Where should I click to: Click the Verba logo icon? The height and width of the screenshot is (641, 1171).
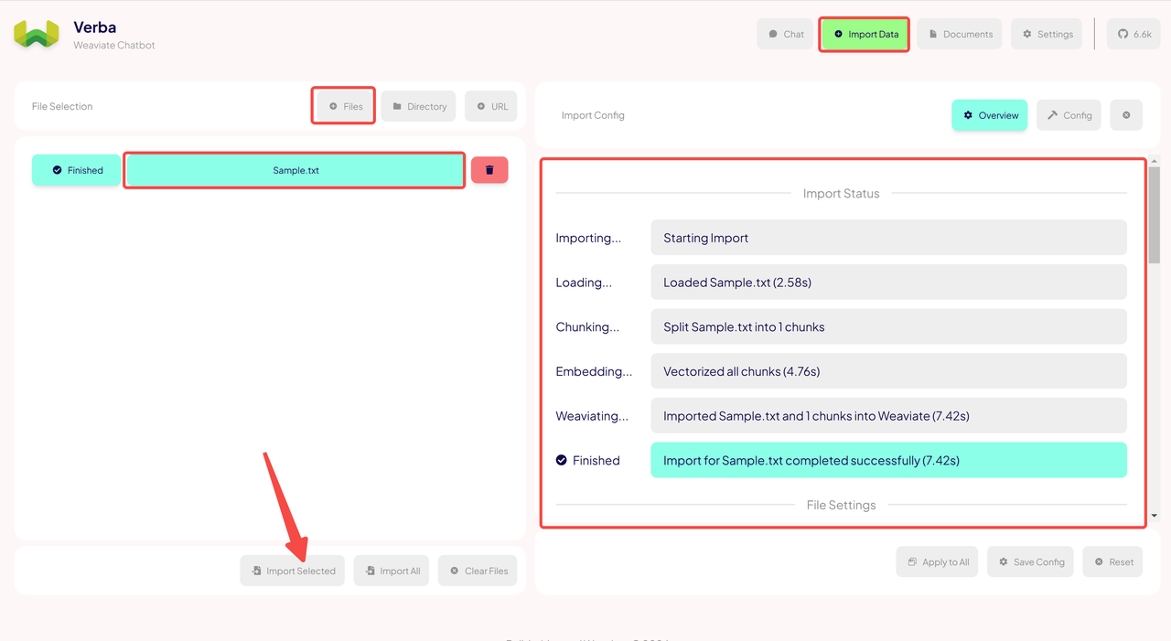coord(37,35)
